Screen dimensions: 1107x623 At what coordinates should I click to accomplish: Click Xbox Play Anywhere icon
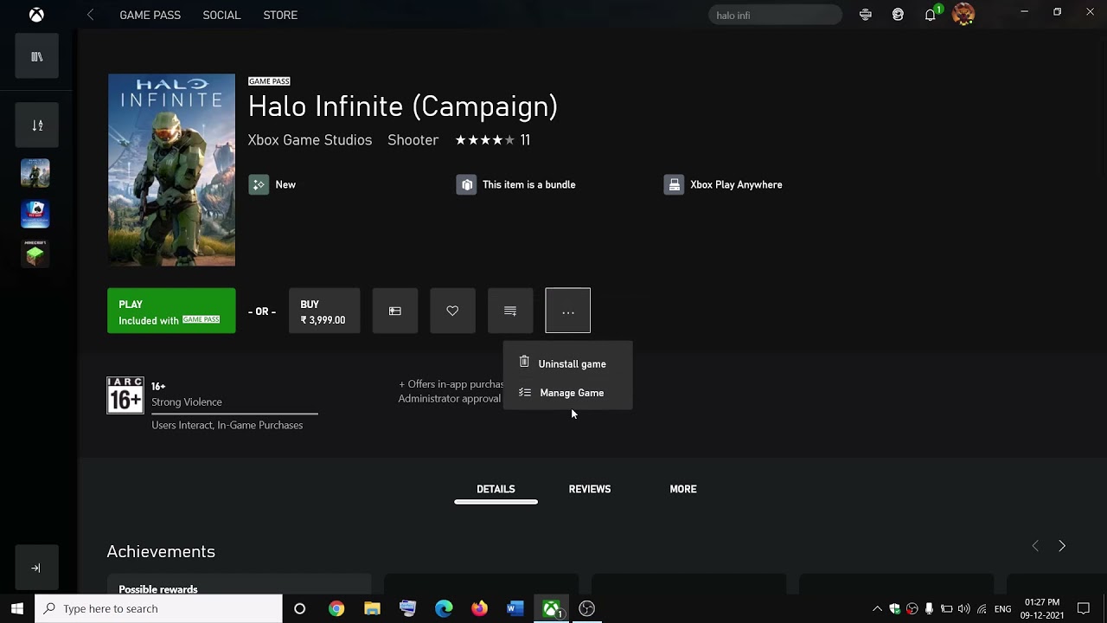674,184
